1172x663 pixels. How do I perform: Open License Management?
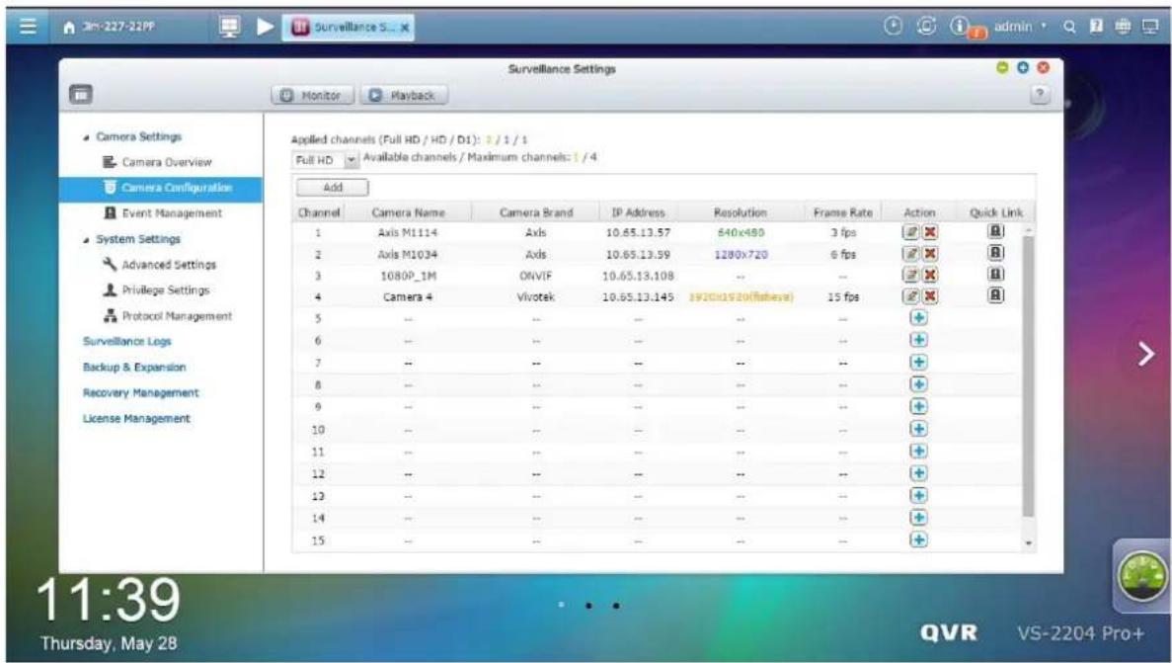[136, 418]
